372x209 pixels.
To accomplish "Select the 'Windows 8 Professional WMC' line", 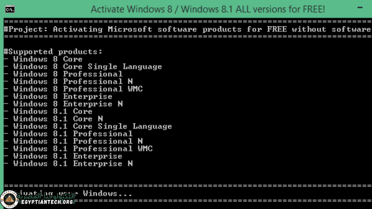I will [73, 89].
